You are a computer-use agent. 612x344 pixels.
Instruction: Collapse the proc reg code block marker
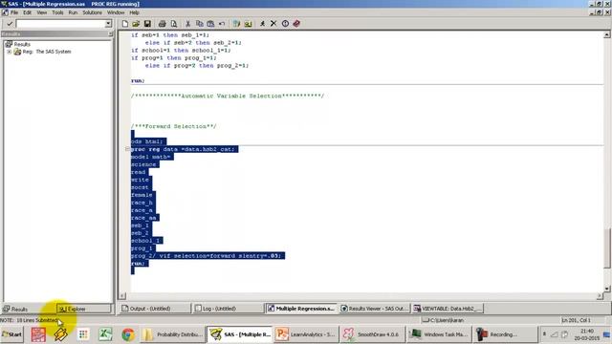[x=127, y=149]
